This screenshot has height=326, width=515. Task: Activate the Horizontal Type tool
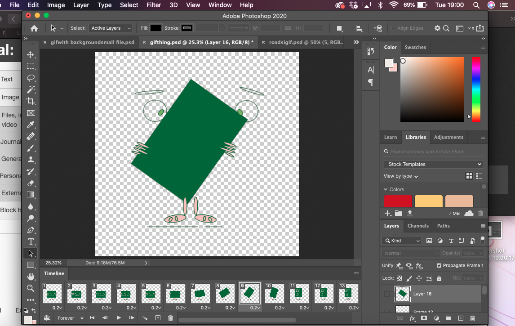click(31, 241)
